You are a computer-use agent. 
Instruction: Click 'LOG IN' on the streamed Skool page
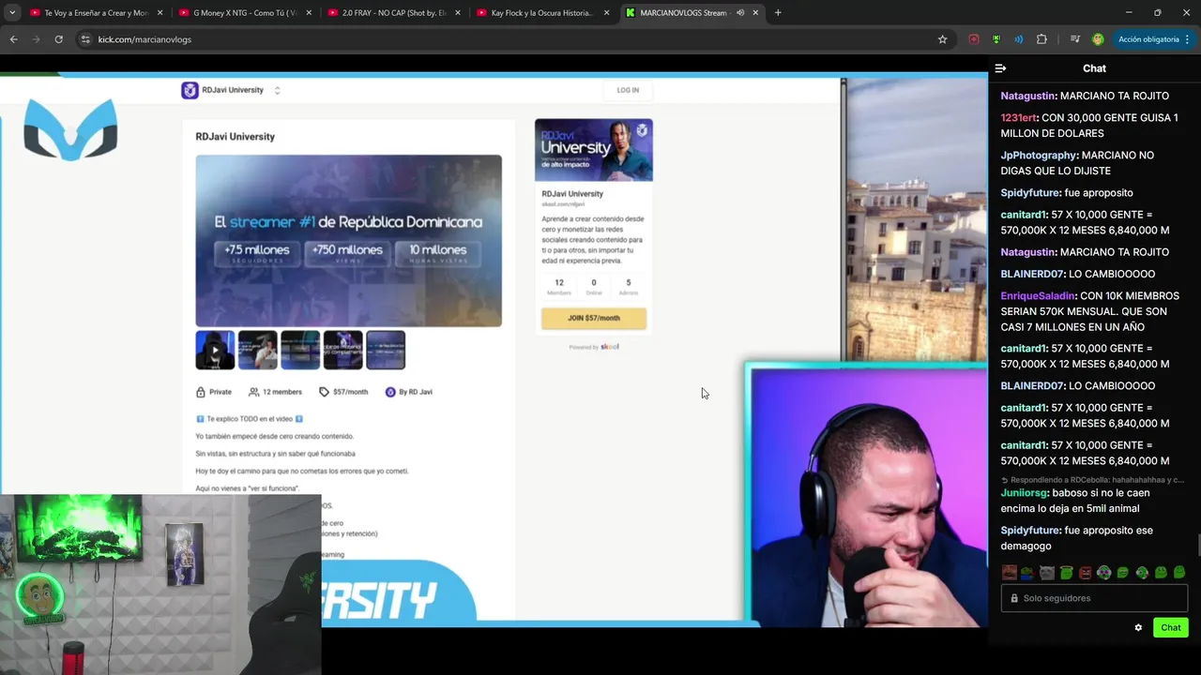coord(628,90)
